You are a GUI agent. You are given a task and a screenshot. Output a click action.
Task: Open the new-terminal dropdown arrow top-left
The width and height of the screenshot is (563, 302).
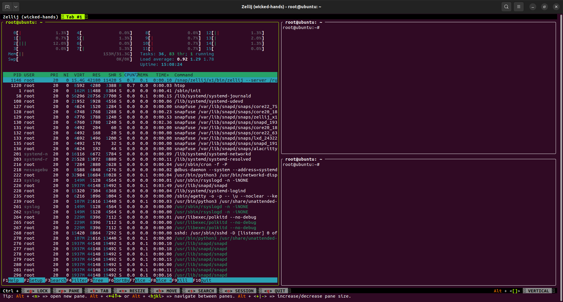[x=16, y=6]
